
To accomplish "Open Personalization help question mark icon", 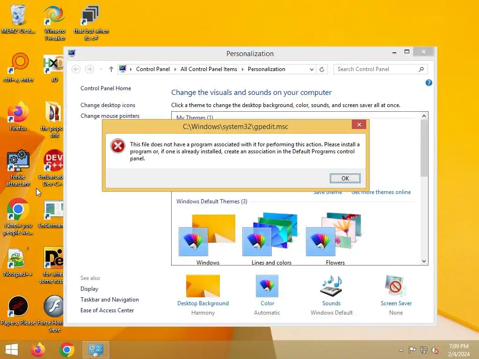I will 428,83.
